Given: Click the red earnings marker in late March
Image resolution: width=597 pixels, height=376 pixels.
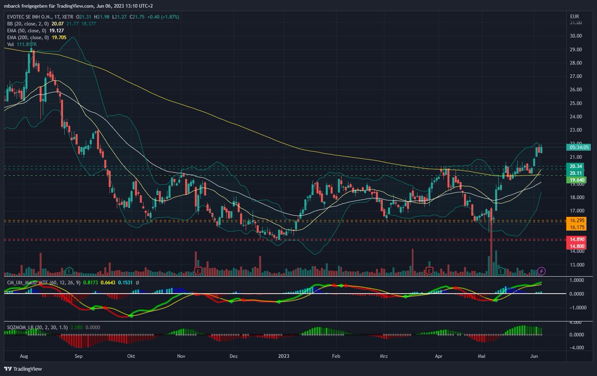Looking at the screenshot, I should (x=430, y=271).
